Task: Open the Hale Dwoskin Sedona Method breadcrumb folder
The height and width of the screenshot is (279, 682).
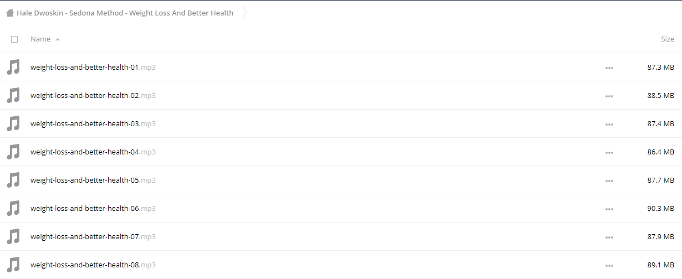Action: (125, 13)
